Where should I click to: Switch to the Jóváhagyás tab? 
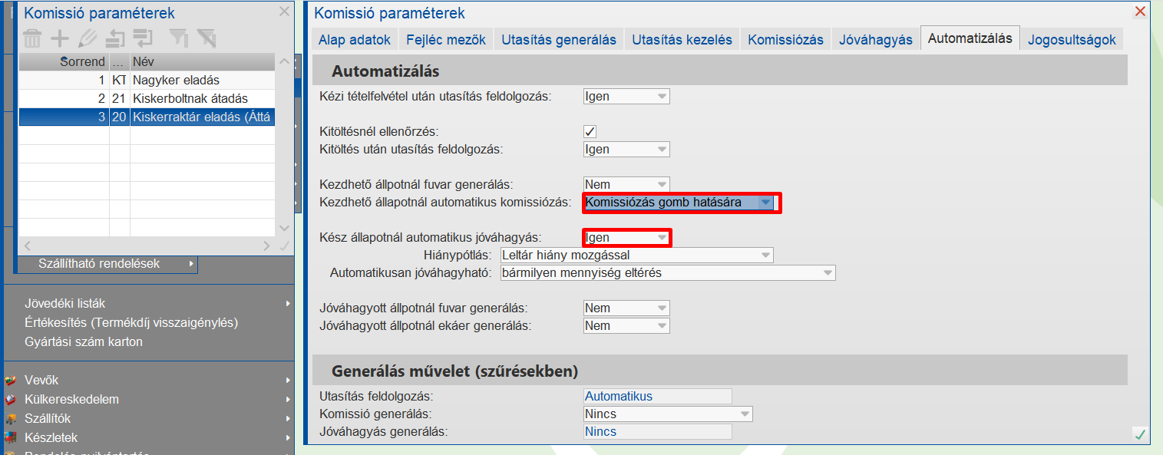[x=875, y=40]
